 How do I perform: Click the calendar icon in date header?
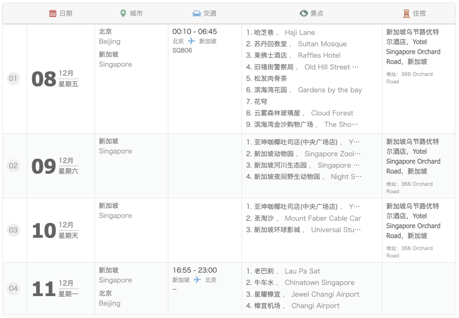[53, 13]
